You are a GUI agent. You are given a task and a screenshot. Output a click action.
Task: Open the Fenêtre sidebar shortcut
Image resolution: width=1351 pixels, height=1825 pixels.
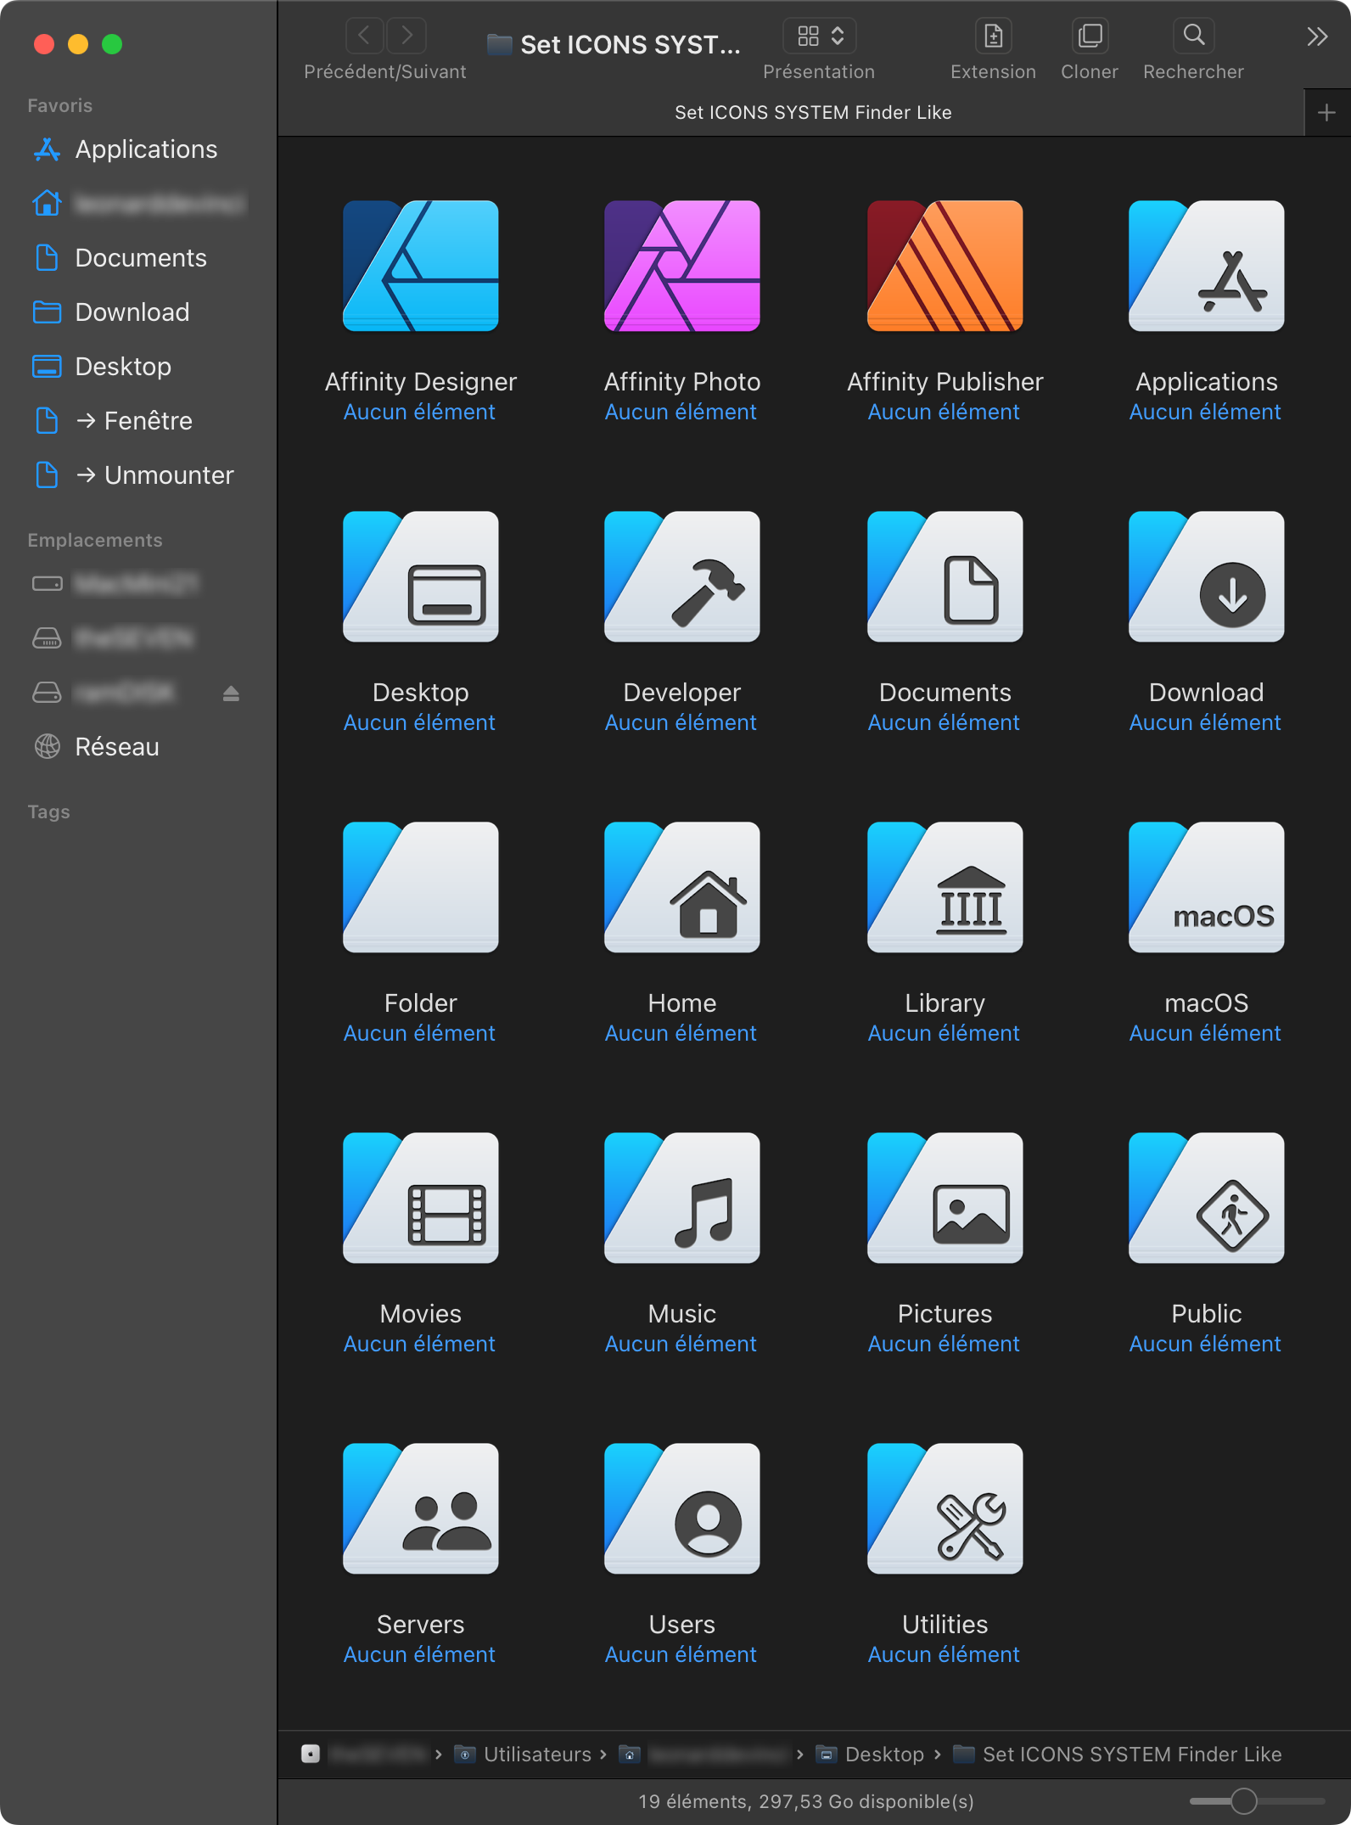pos(139,421)
